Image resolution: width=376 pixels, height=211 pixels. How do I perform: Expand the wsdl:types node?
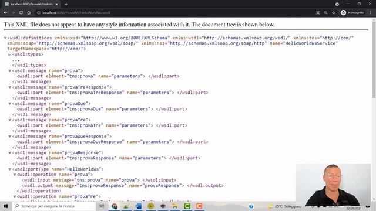[x=9, y=55]
